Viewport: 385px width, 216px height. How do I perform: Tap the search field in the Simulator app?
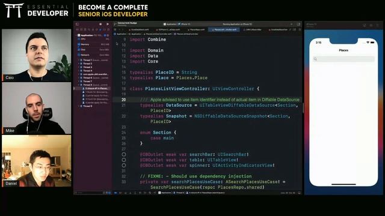[343, 59]
